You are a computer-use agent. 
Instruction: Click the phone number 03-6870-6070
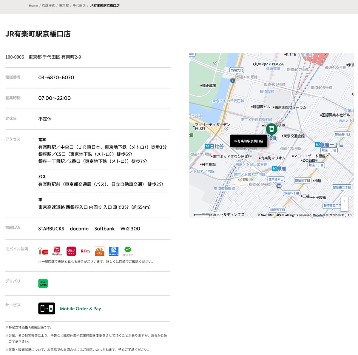[56, 78]
